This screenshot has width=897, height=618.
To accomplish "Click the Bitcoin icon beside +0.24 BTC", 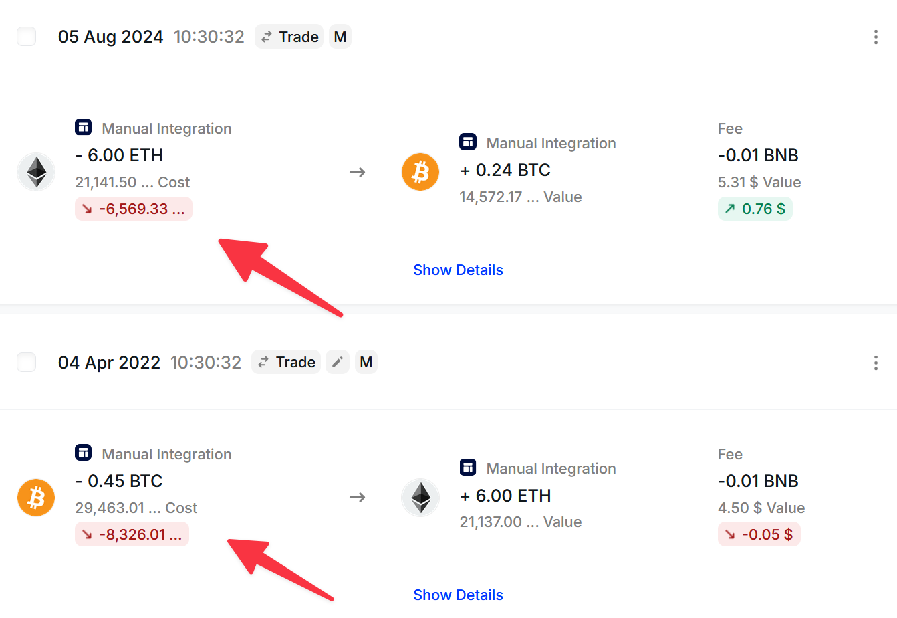I will pos(420,172).
